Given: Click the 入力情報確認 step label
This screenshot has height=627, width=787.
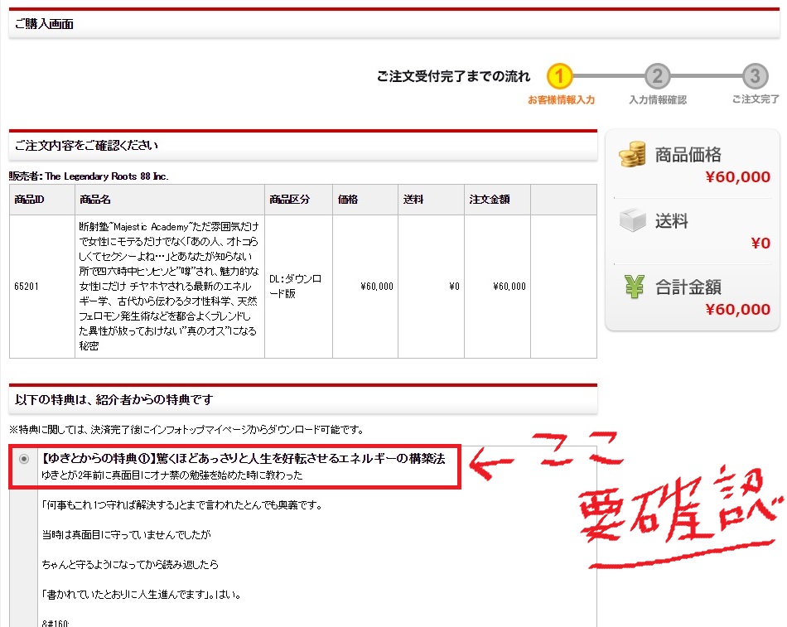Looking at the screenshot, I should (x=658, y=100).
